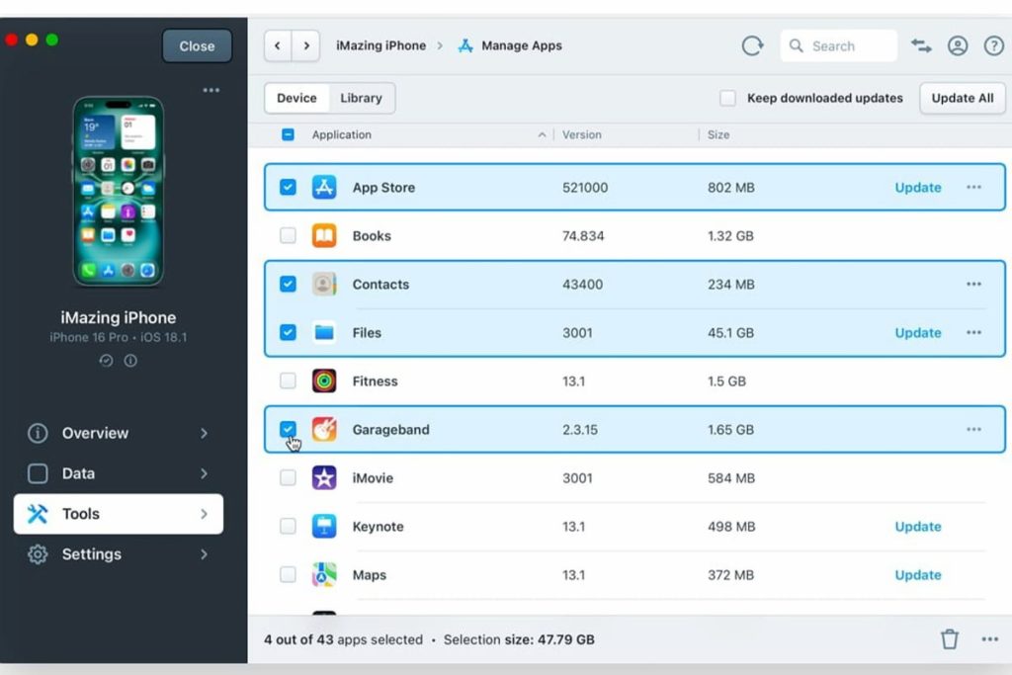Click the Search input field
This screenshot has width=1012, height=675.
point(838,45)
